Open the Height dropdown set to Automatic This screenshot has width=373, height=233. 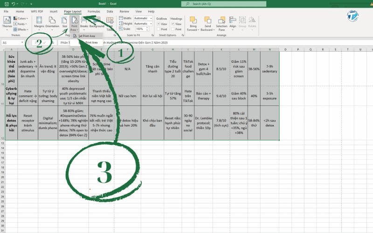tap(143, 24)
